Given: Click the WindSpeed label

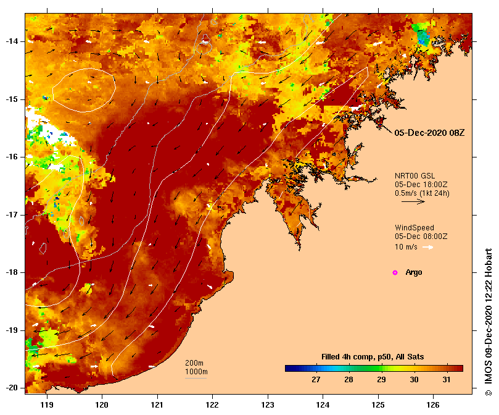Looking at the screenshot, I should coord(414,228).
